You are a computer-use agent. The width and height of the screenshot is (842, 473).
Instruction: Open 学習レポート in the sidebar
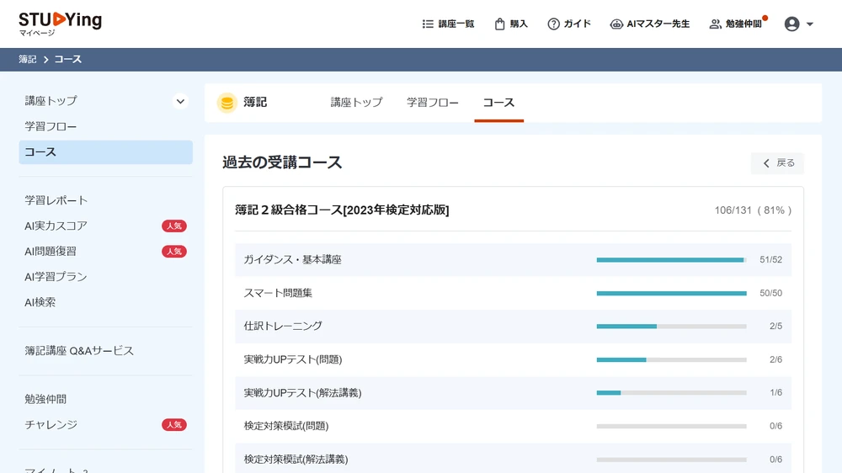pos(56,200)
